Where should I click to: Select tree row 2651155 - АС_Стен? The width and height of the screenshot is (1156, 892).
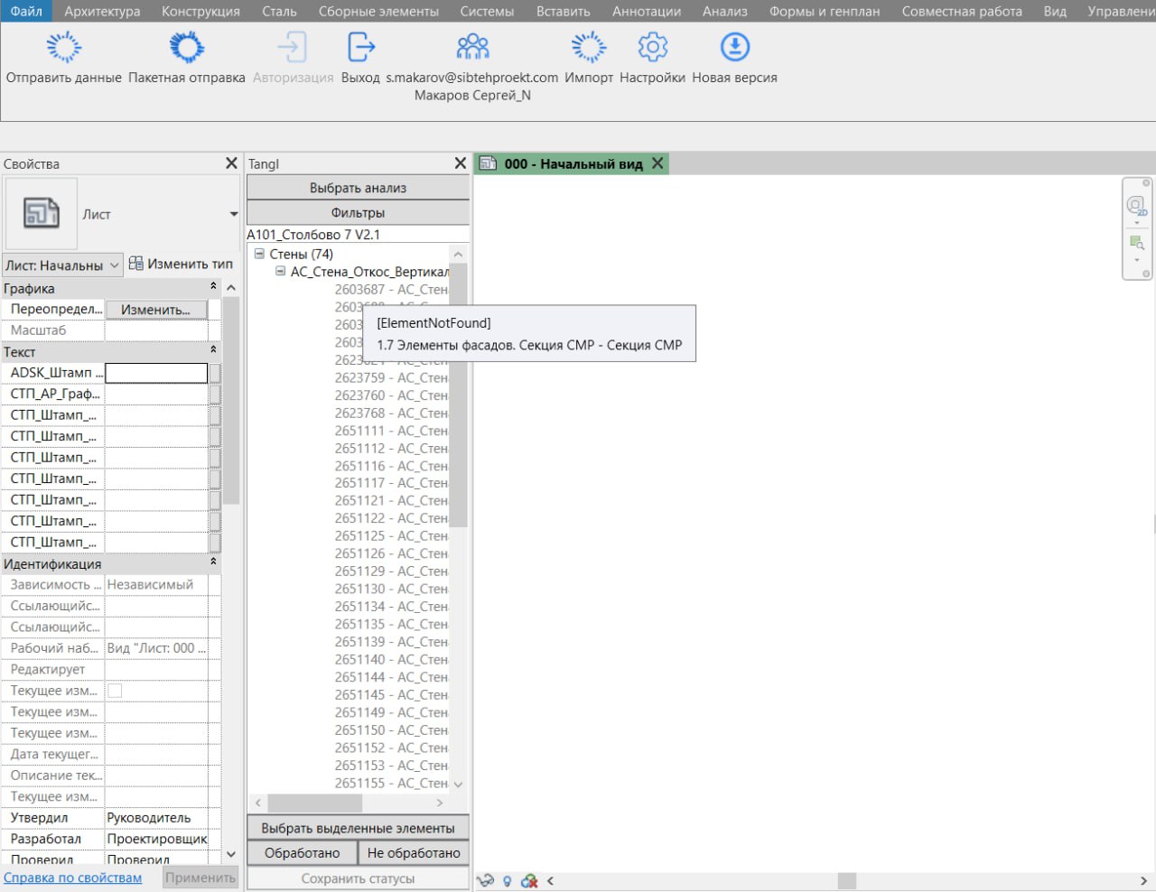391,783
